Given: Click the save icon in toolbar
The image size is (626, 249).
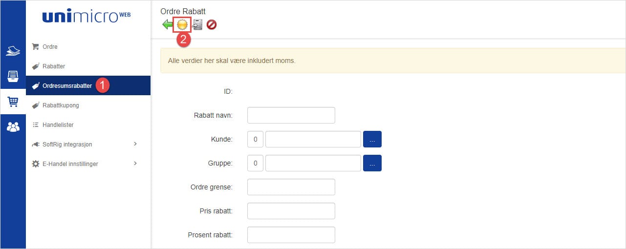Looking at the screenshot, I should coord(197,24).
